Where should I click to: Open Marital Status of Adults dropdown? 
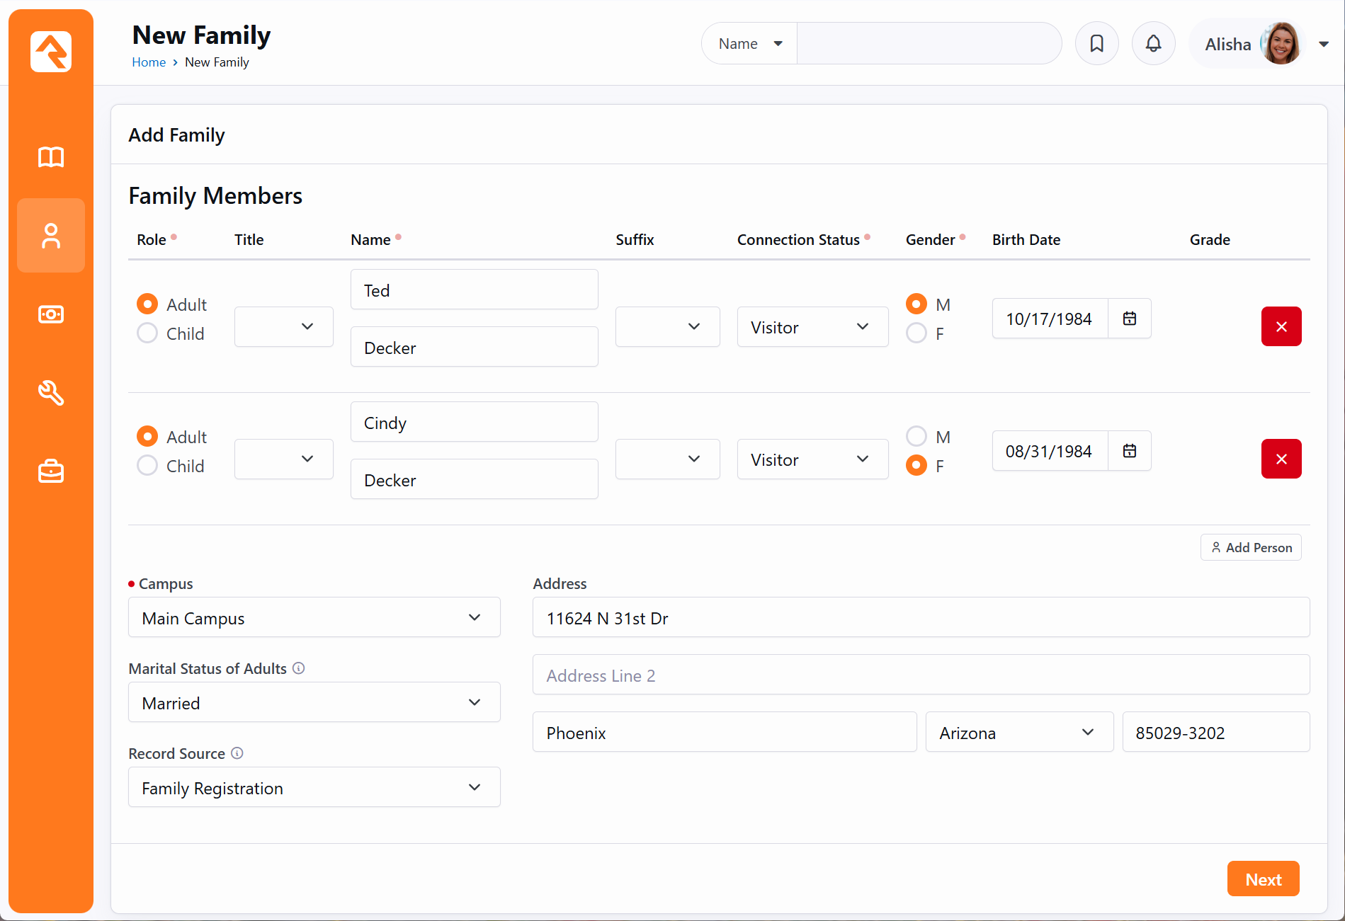pyautogui.click(x=314, y=703)
